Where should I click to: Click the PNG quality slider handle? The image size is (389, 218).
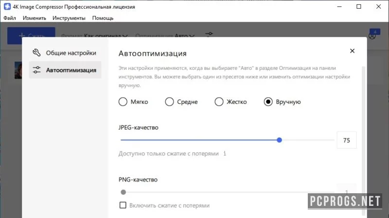point(124,192)
